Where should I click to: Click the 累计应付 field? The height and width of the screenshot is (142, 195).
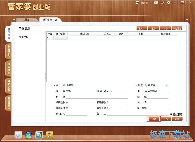[x=117, y=108]
